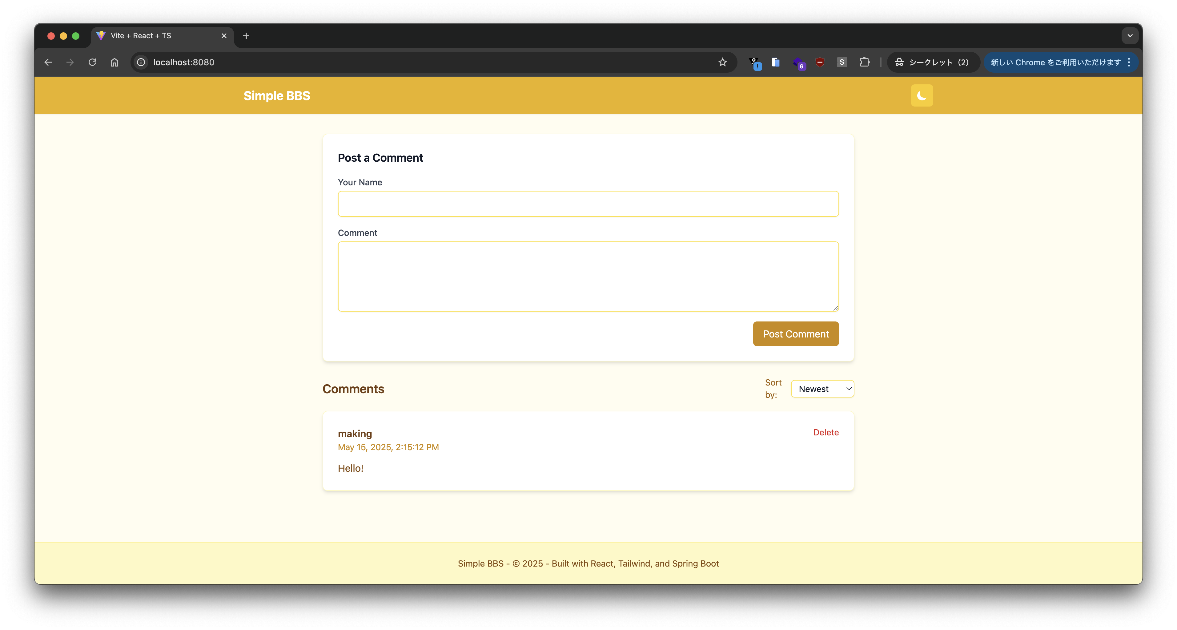View site information icon in address bar

(141, 62)
